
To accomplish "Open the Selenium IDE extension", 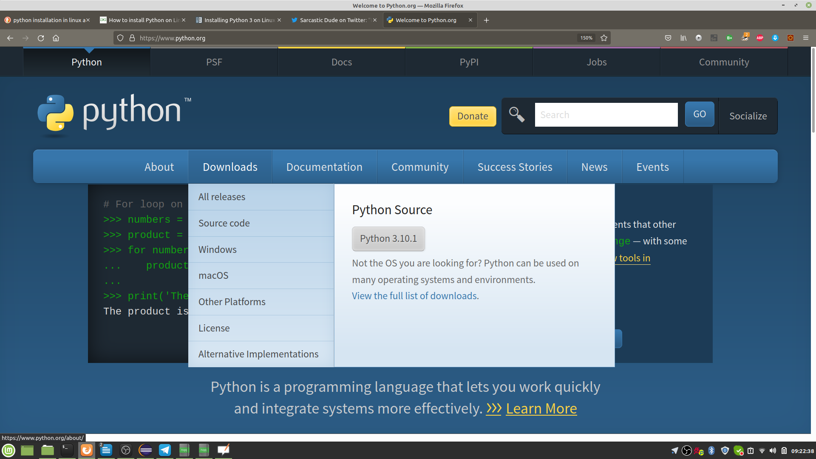I will [x=714, y=38].
